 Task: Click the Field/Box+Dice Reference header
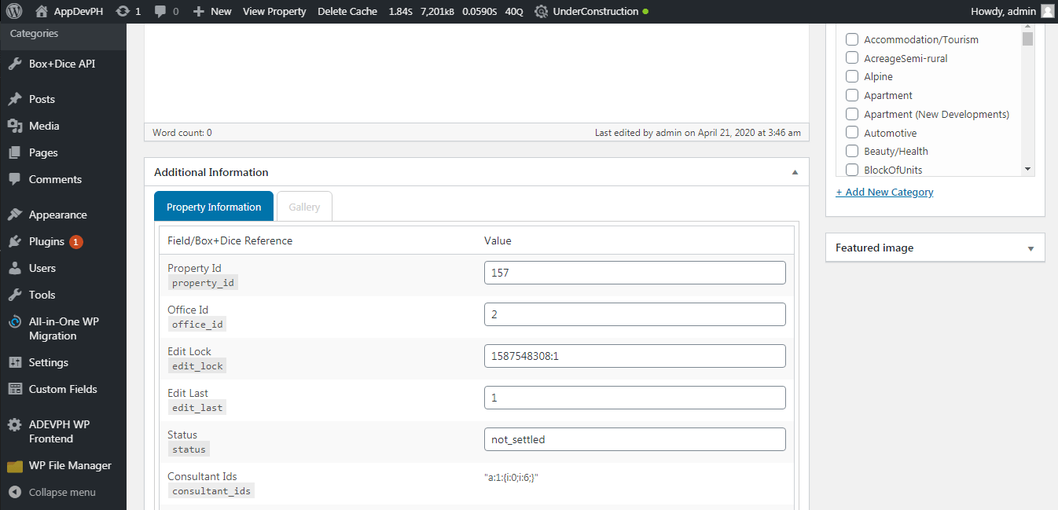[x=230, y=240]
